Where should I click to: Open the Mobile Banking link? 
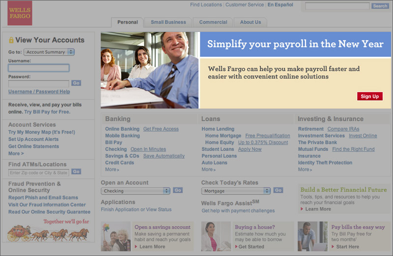coord(122,136)
